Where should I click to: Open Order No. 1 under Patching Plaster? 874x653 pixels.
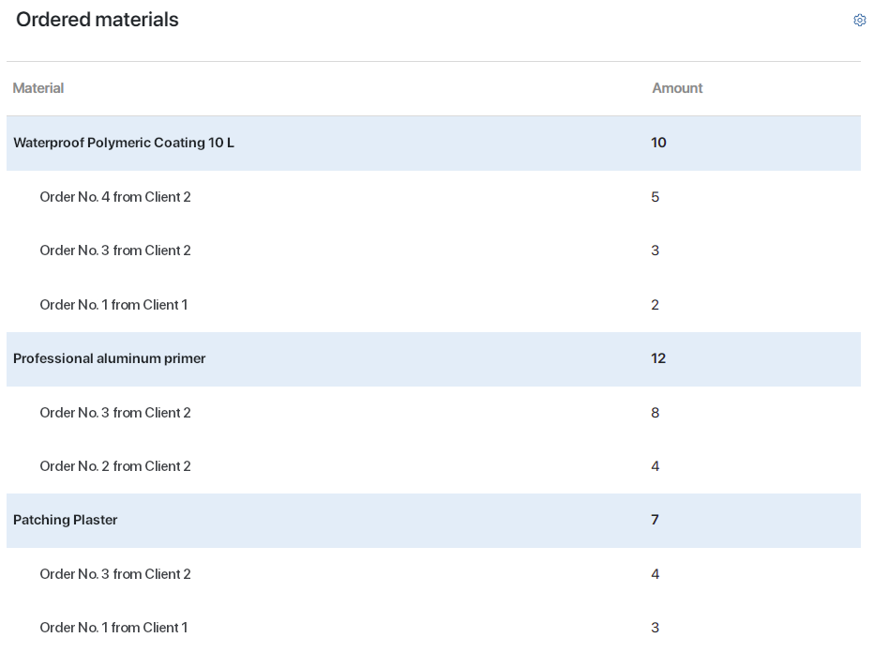(x=113, y=628)
